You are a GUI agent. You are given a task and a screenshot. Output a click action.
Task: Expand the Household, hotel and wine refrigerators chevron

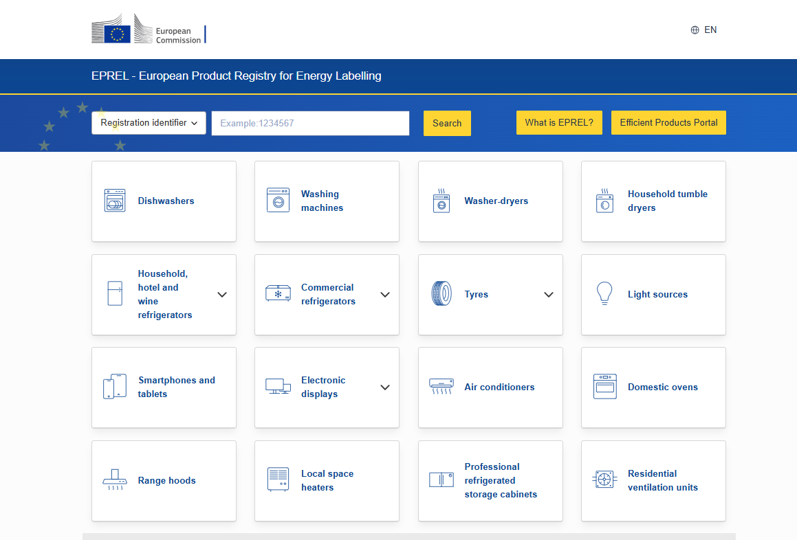[x=222, y=295]
